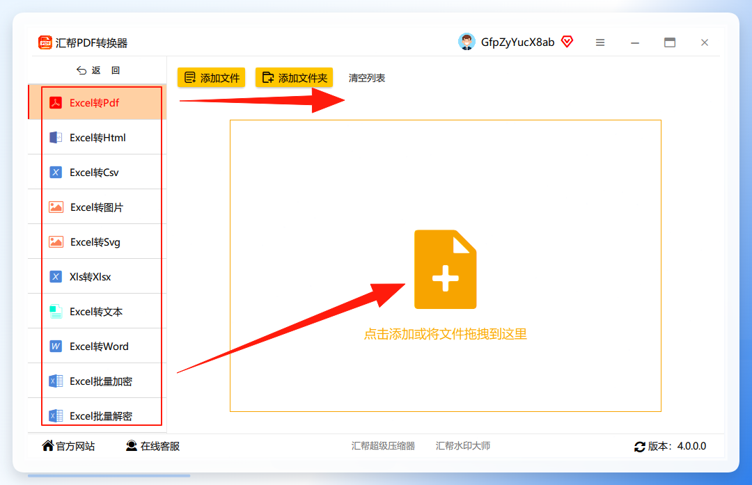Click the spreadsheet icon beside Excel批量加密

[x=56, y=381]
